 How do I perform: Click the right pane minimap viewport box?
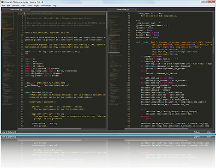pyautogui.click(x=114, y=44)
